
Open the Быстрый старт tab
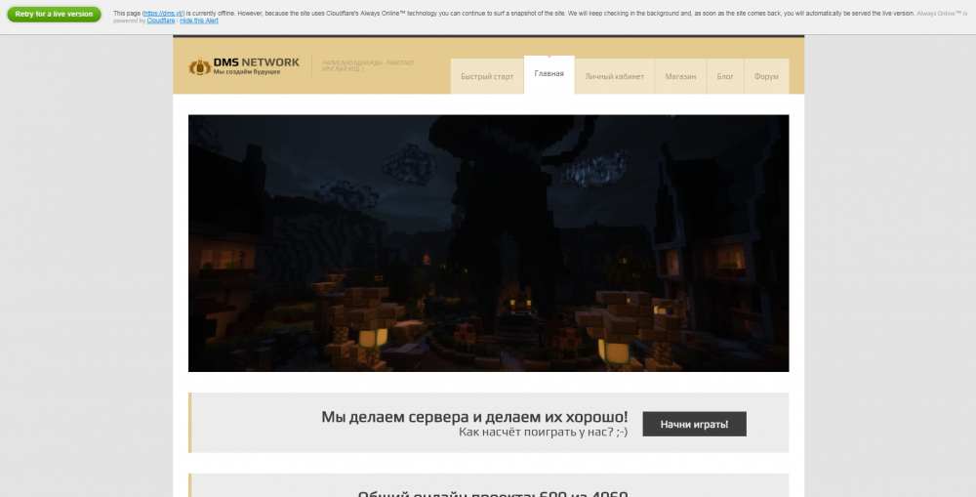(487, 76)
